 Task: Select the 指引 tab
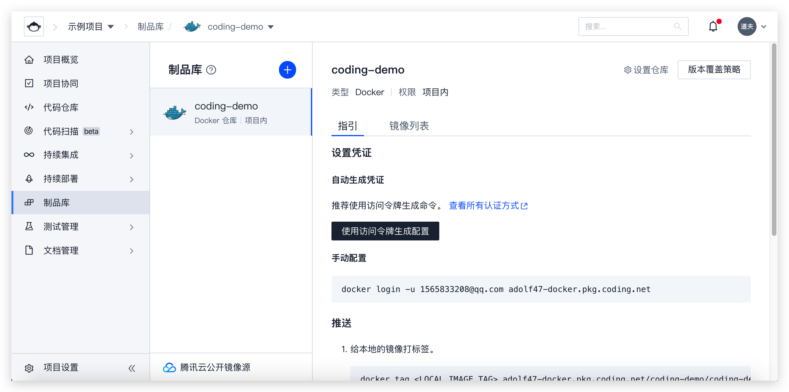coord(347,126)
